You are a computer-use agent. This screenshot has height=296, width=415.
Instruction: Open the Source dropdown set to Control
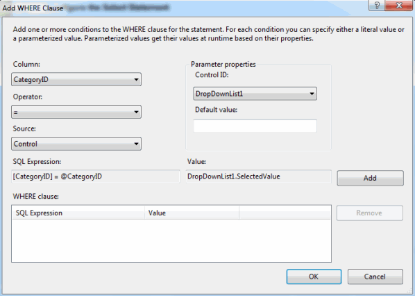point(76,144)
